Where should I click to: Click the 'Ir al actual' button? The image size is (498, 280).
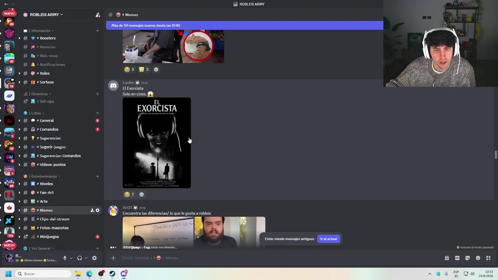pos(329,239)
